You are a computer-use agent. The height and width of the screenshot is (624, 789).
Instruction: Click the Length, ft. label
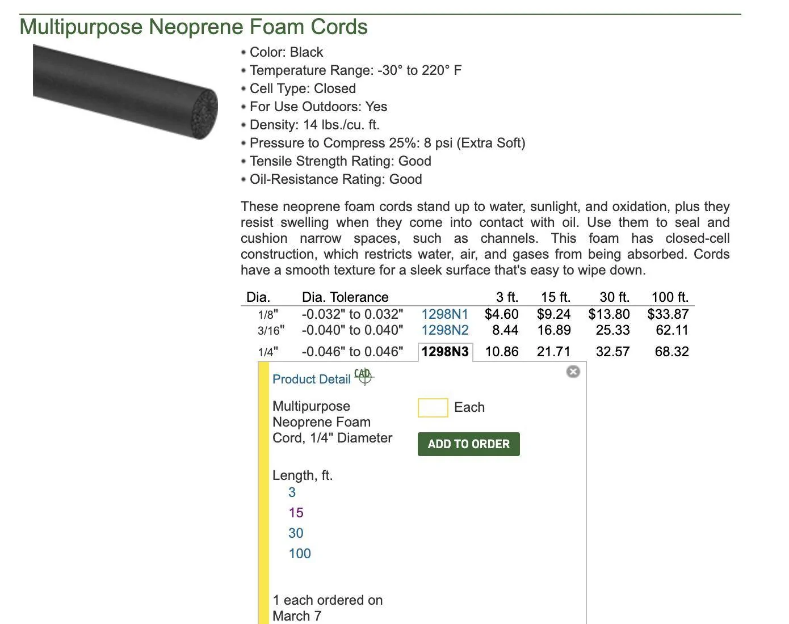(303, 475)
